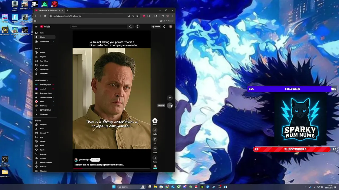Open the DEATH BATTLE! subscription

[x=44, y=110]
